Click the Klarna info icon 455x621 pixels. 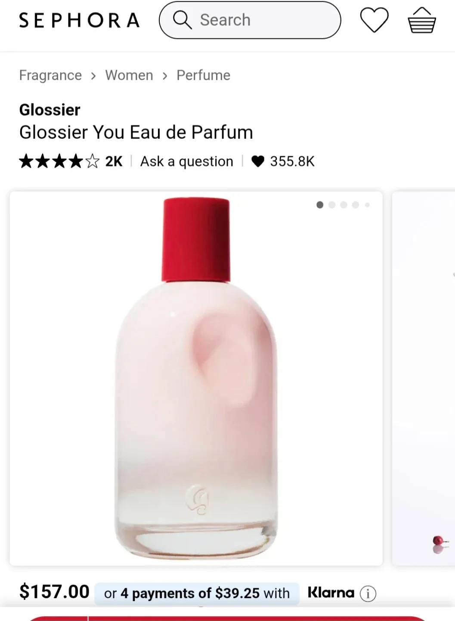click(368, 594)
